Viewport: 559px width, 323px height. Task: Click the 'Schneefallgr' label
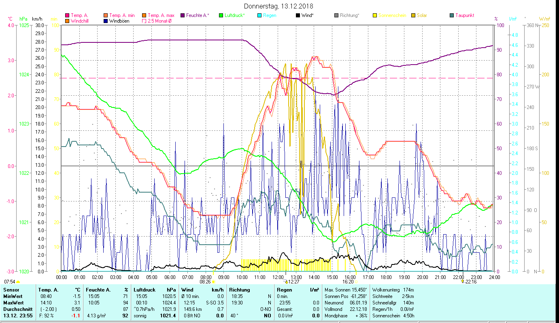(385, 303)
